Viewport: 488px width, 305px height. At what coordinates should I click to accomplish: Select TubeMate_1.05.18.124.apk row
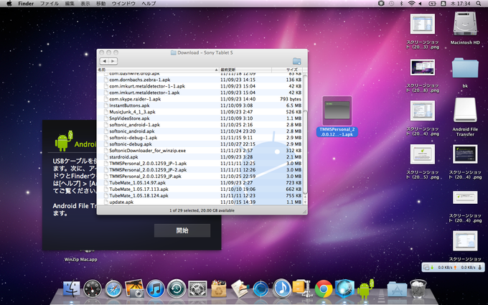[x=200, y=195]
